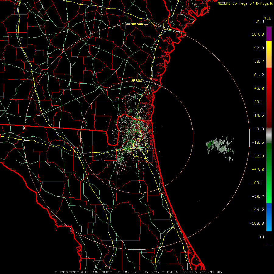The height and width of the screenshot is (274, 274).
Task: Click the 14.5 legend value
Action: click(x=259, y=115)
